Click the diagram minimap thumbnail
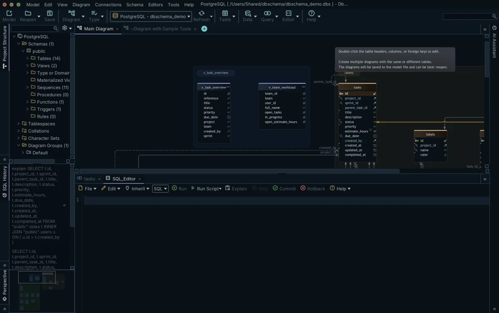This screenshot has height=313, width=499. click(42, 291)
